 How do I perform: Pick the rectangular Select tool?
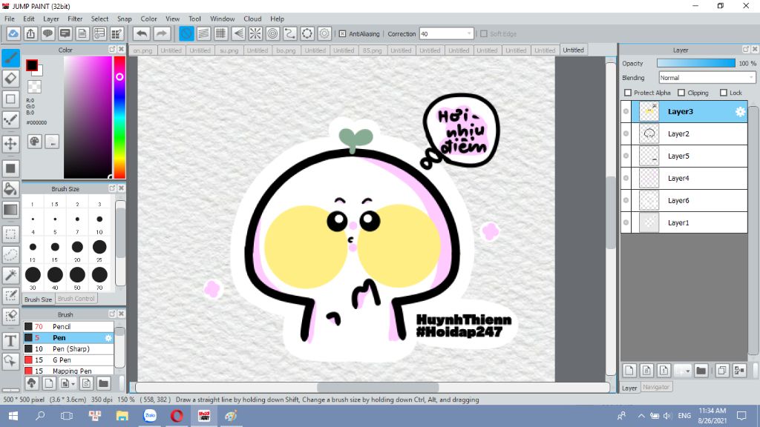coord(10,234)
